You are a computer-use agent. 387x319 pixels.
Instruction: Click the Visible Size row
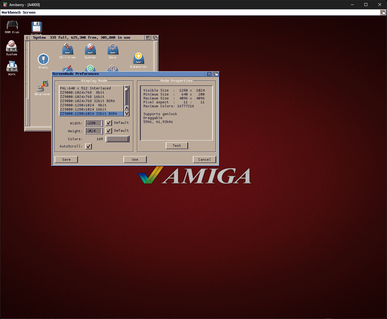point(174,90)
